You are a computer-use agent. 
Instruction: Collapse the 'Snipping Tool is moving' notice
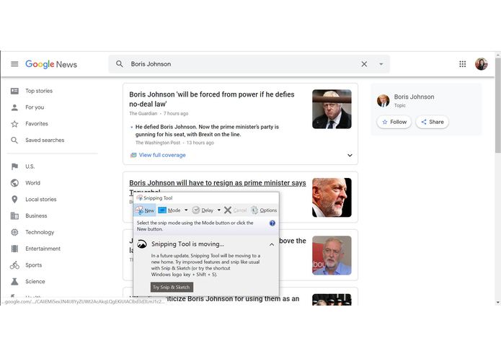[272, 244]
